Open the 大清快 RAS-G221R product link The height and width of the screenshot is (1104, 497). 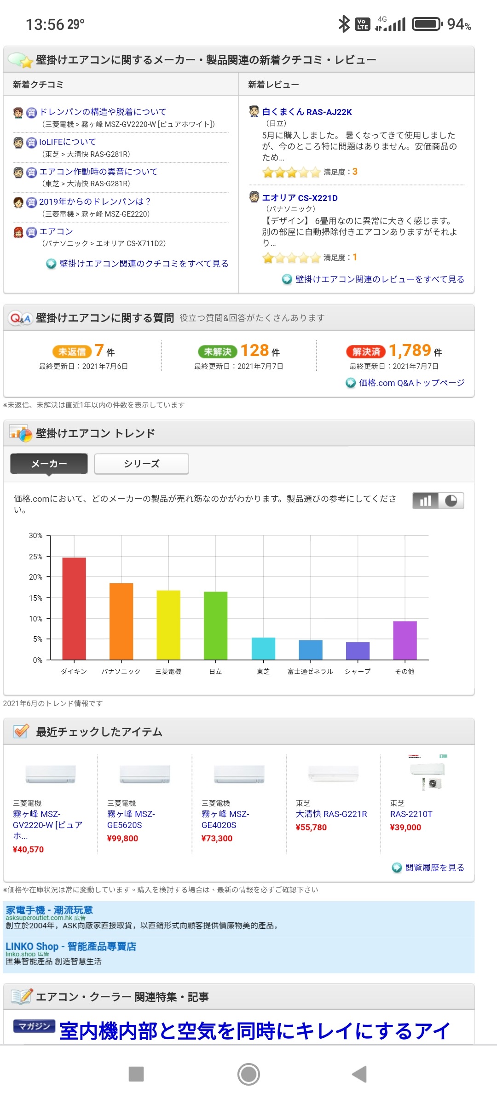[x=331, y=814]
